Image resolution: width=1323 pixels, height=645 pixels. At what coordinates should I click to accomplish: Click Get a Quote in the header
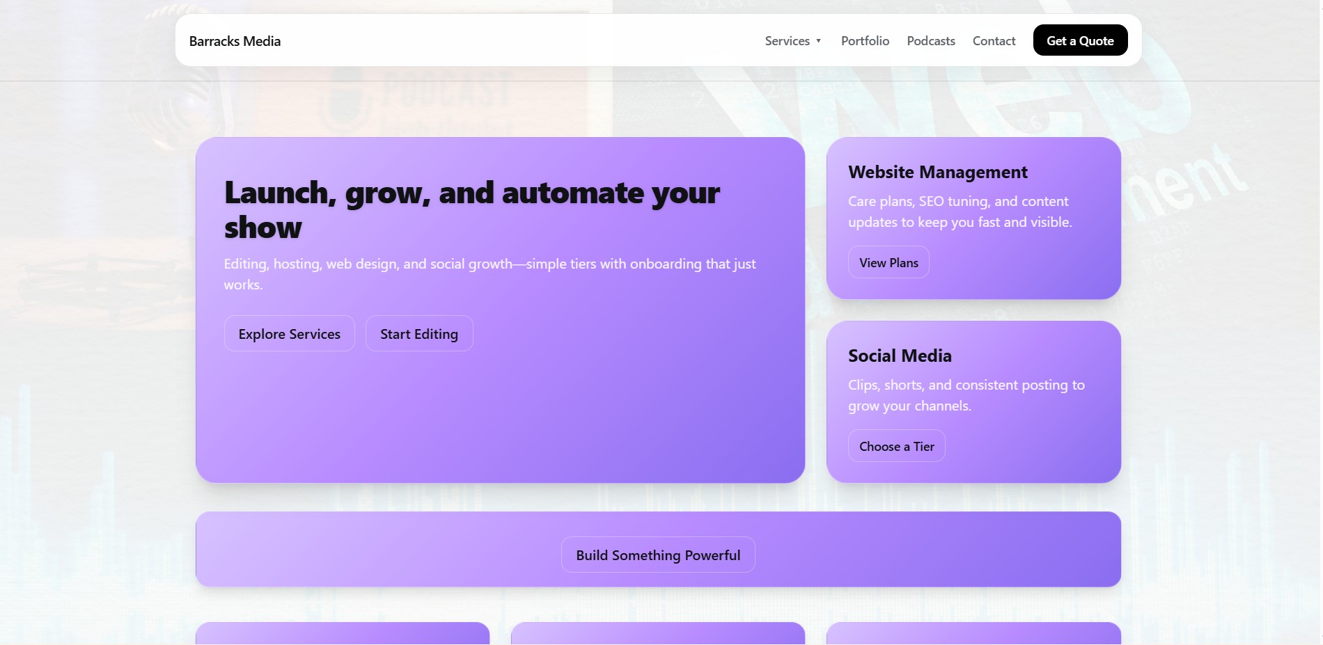(1080, 40)
